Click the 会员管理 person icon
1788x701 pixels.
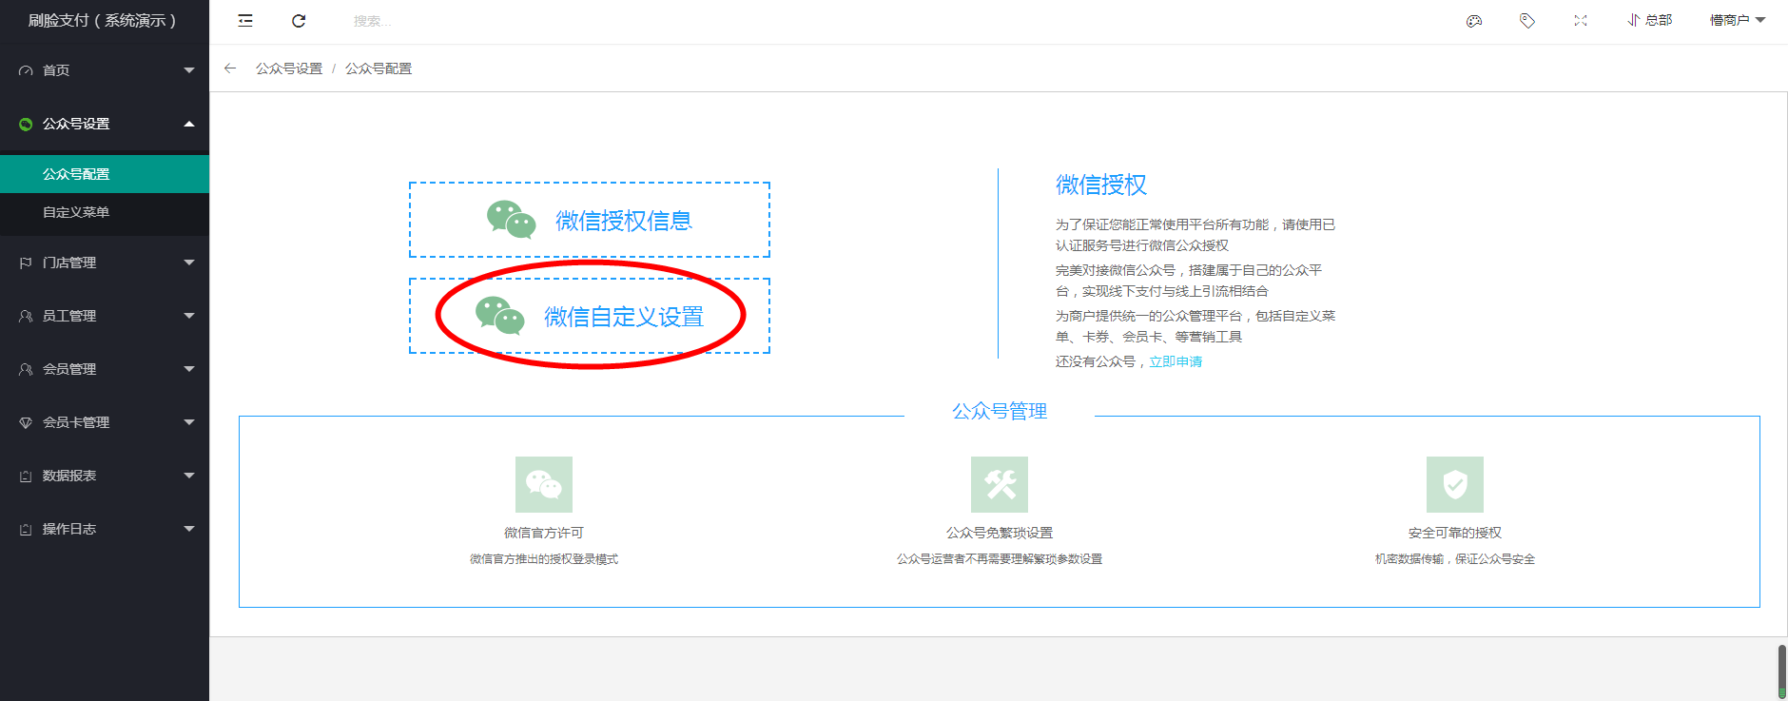(x=26, y=369)
